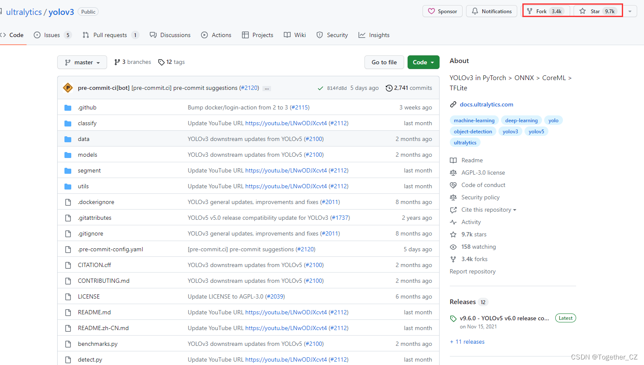Open the .pre-commit-config.yaml file
The image size is (644, 365).
pos(111,249)
